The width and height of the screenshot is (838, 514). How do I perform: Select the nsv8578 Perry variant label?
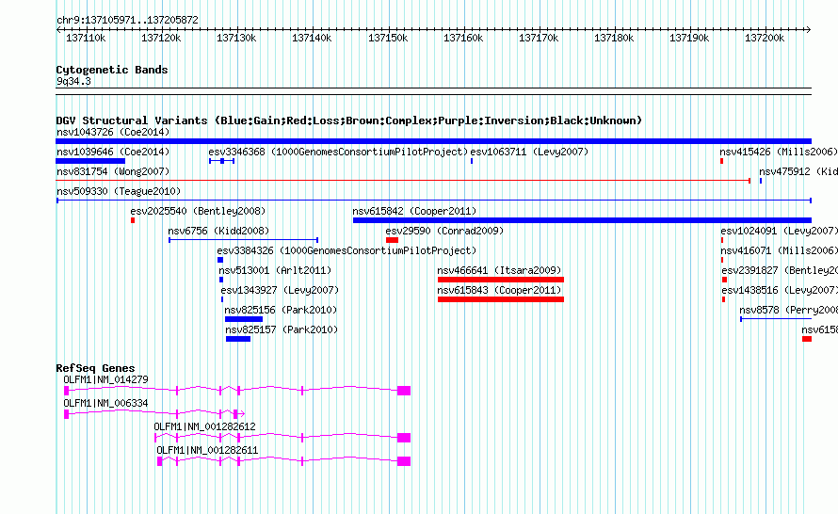[x=788, y=310]
